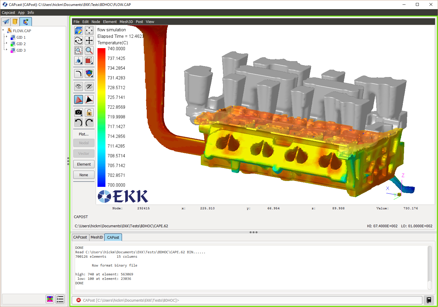Open the Mesh3D menu
Screen dimensions: 438x307
point(126,22)
